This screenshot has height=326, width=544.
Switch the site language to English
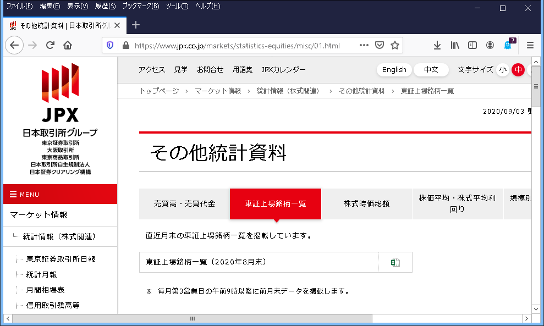(394, 70)
